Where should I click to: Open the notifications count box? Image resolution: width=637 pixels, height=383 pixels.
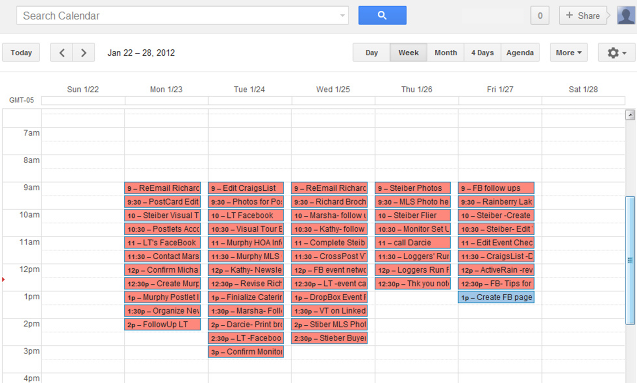[x=540, y=16]
